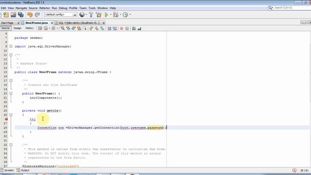Open the Javadoc panel
The image size is (311, 175).
pos(7,170)
